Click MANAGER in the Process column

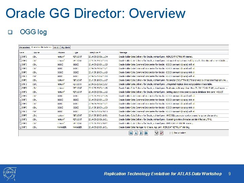[x=62, y=127]
